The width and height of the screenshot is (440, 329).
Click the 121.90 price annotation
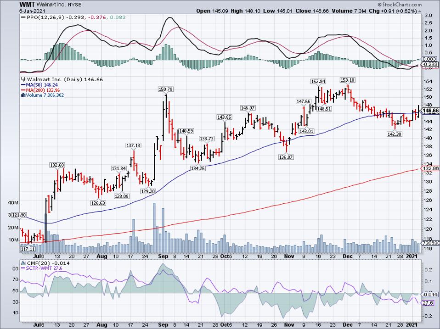[x=20, y=215]
